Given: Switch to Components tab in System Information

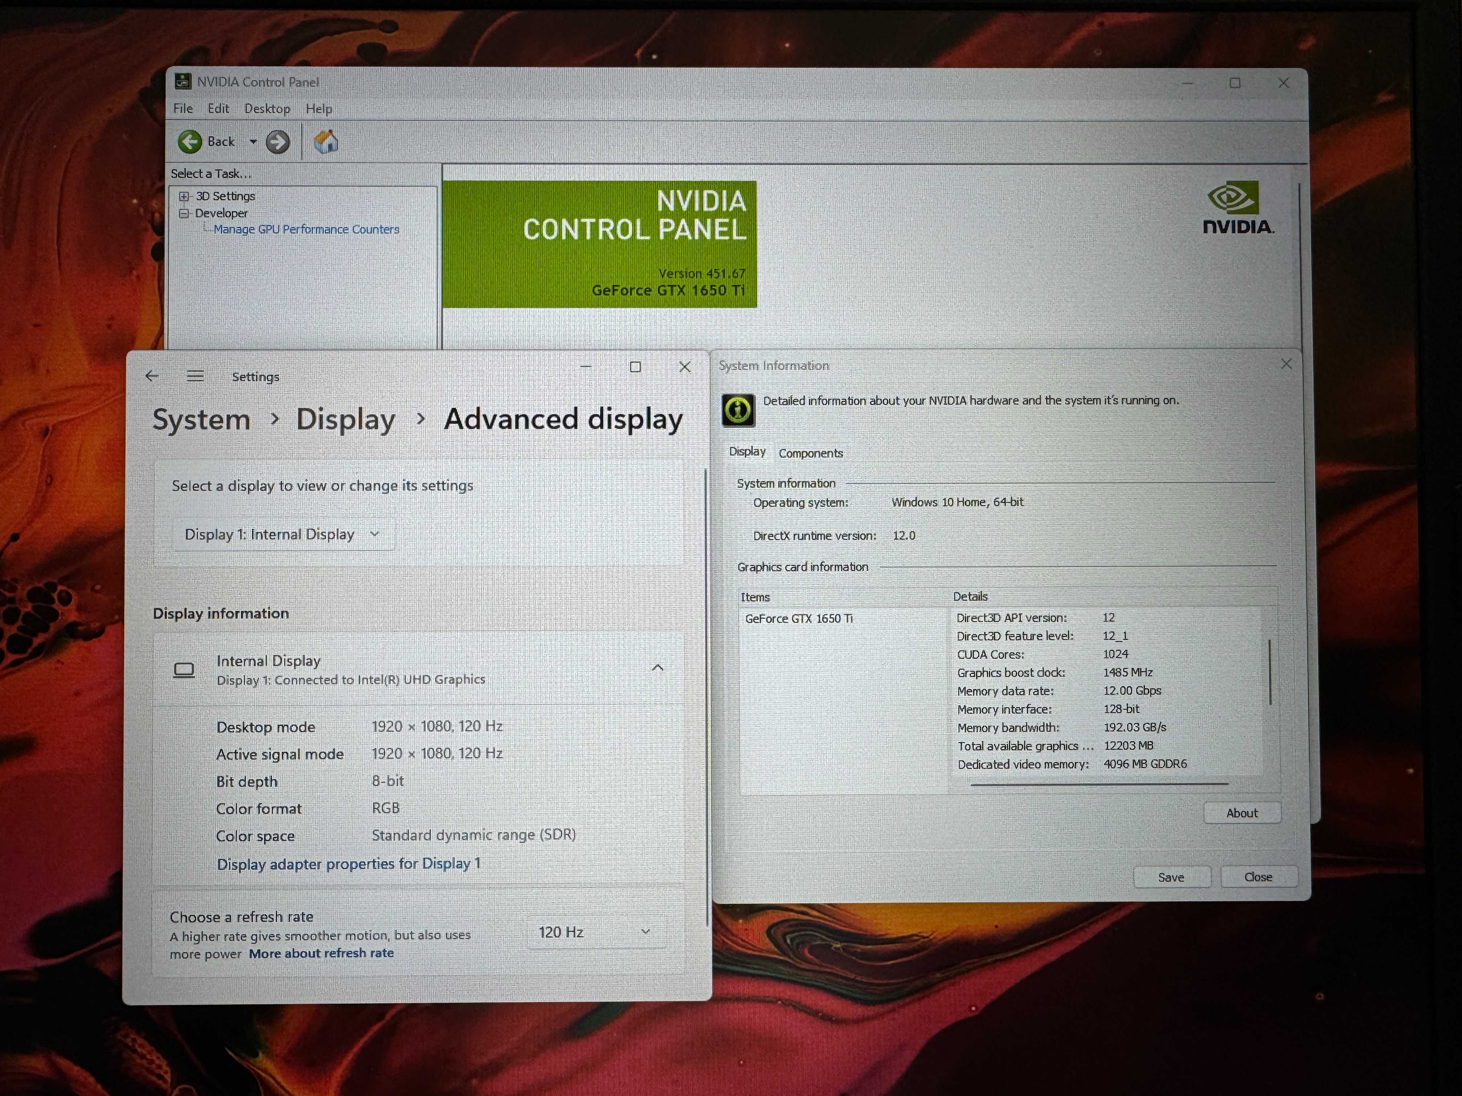Looking at the screenshot, I should coord(811,453).
